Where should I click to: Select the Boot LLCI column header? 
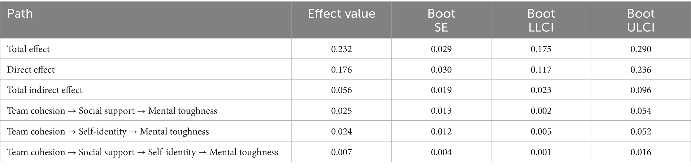tap(541, 20)
